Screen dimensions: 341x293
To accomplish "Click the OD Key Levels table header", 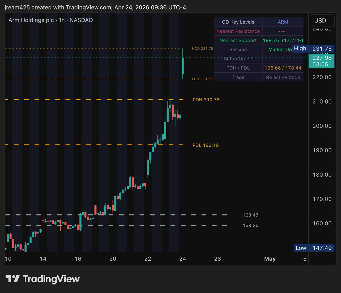I will tap(238, 22).
